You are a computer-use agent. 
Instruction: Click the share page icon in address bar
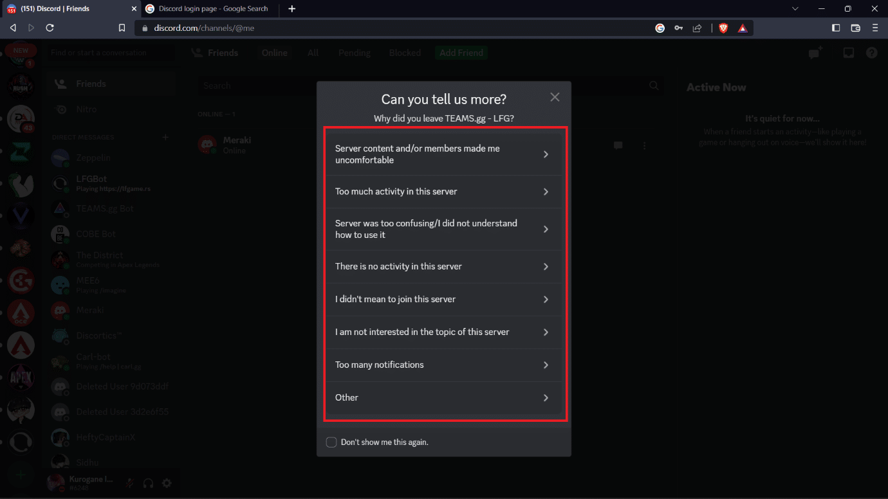click(x=697, y=28)
